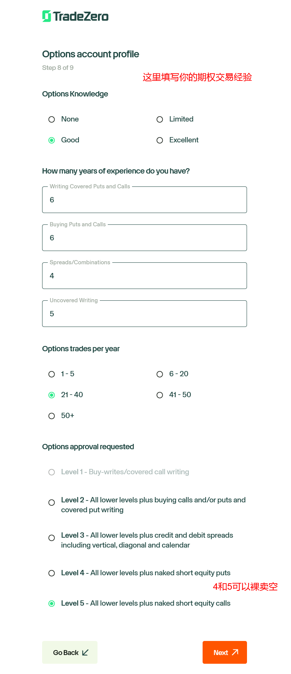Image resolution: width=291 pixels, height=674 pixels.
Task: Select the 21 - 40 trades option
Action: (x=52, y=395)
